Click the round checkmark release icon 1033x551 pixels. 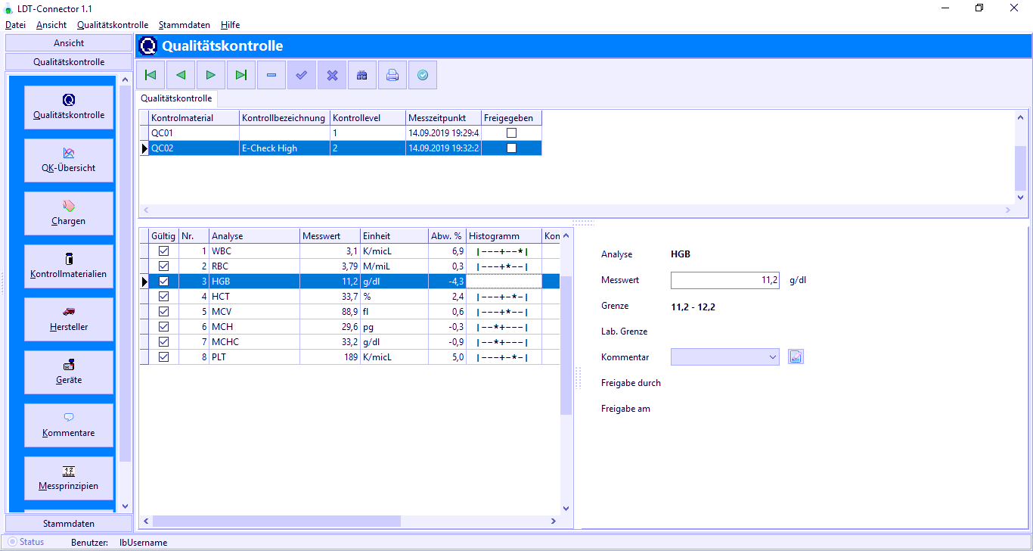(423, 75)
